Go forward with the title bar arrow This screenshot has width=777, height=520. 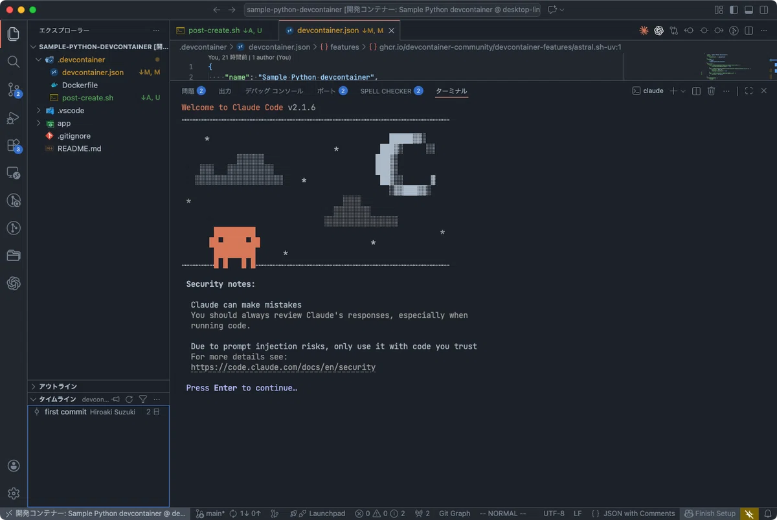point(232,10)
